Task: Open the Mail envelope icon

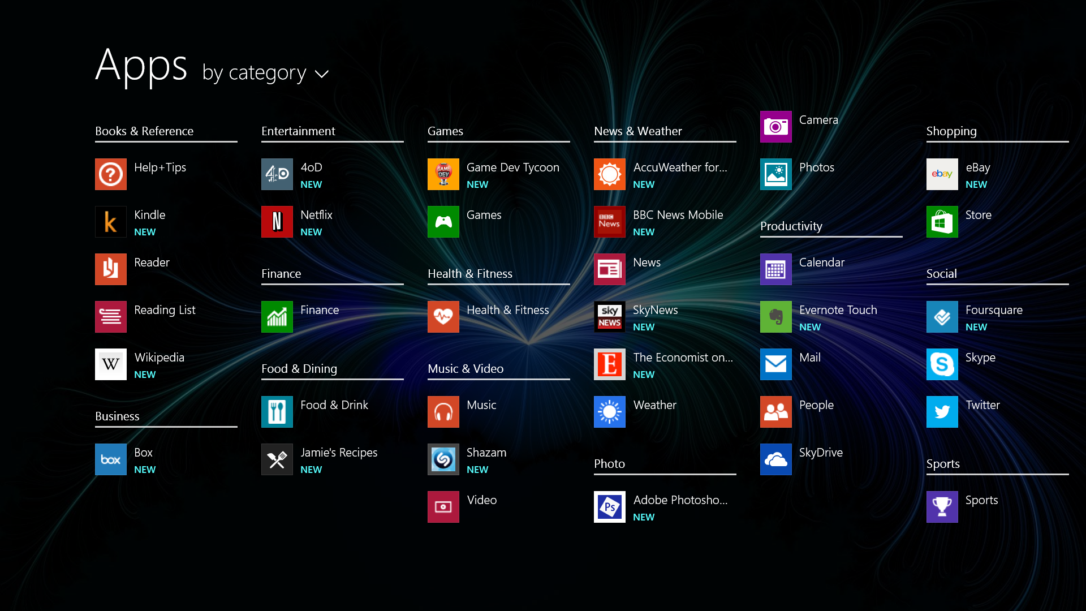Action: [x=776, y=364]
